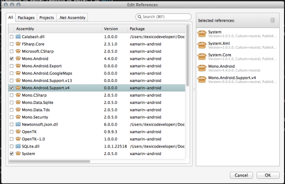Switch to the .Net Assembly tab

[72, 18]
